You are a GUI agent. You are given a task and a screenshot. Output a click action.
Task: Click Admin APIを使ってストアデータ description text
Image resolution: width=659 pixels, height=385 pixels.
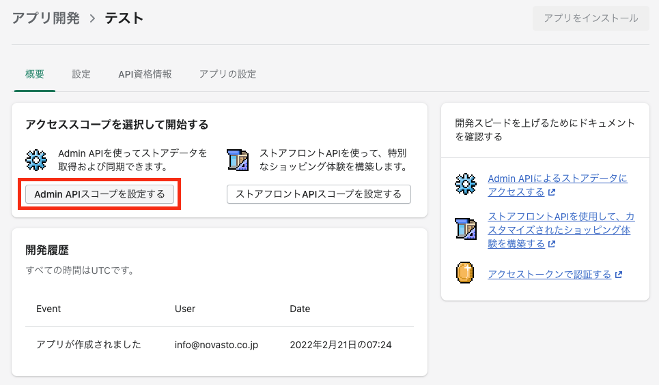tap(132, 159)
